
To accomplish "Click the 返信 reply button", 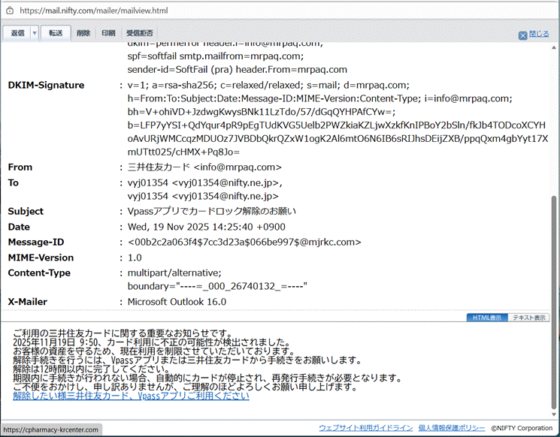I will [x=17, y=33].
